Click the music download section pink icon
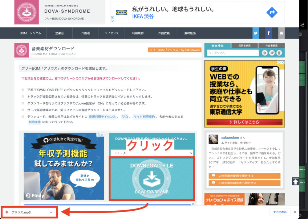Viewport: 308px width, 219px height. tap(22, 50)
